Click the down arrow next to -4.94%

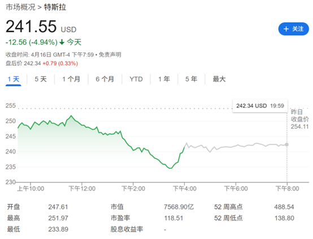click(62, 42)
